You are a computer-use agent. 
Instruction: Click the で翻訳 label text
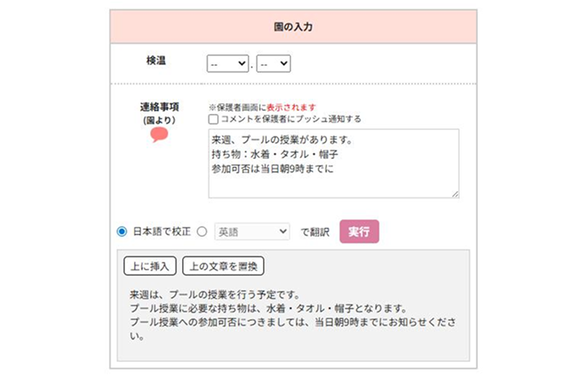(315, 232)
